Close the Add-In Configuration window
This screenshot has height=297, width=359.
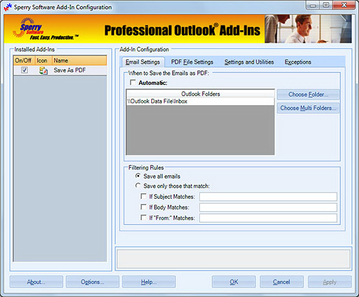(x=344, y=5)
